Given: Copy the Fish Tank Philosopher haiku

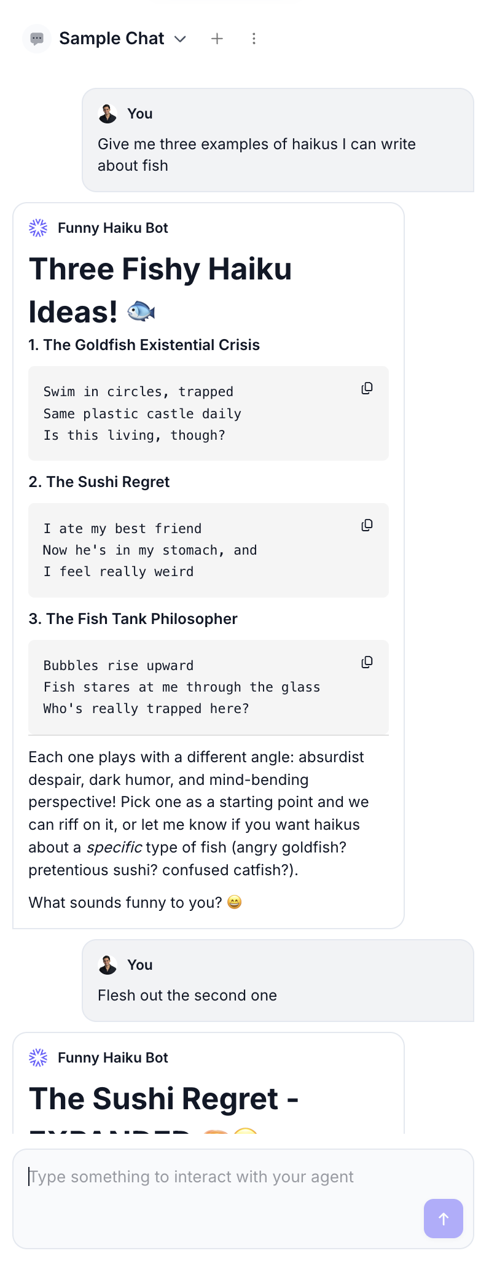Looking at the screenshot, I should pyautogui.click(x=367, y=662).
